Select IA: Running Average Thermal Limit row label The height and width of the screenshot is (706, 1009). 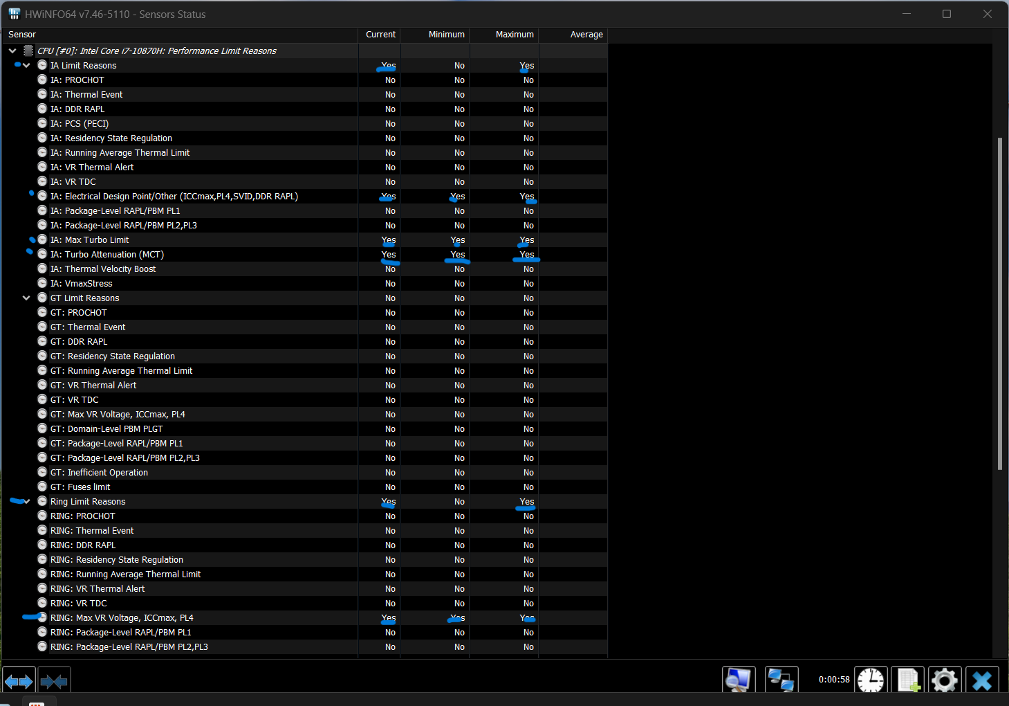coord(120,152)
